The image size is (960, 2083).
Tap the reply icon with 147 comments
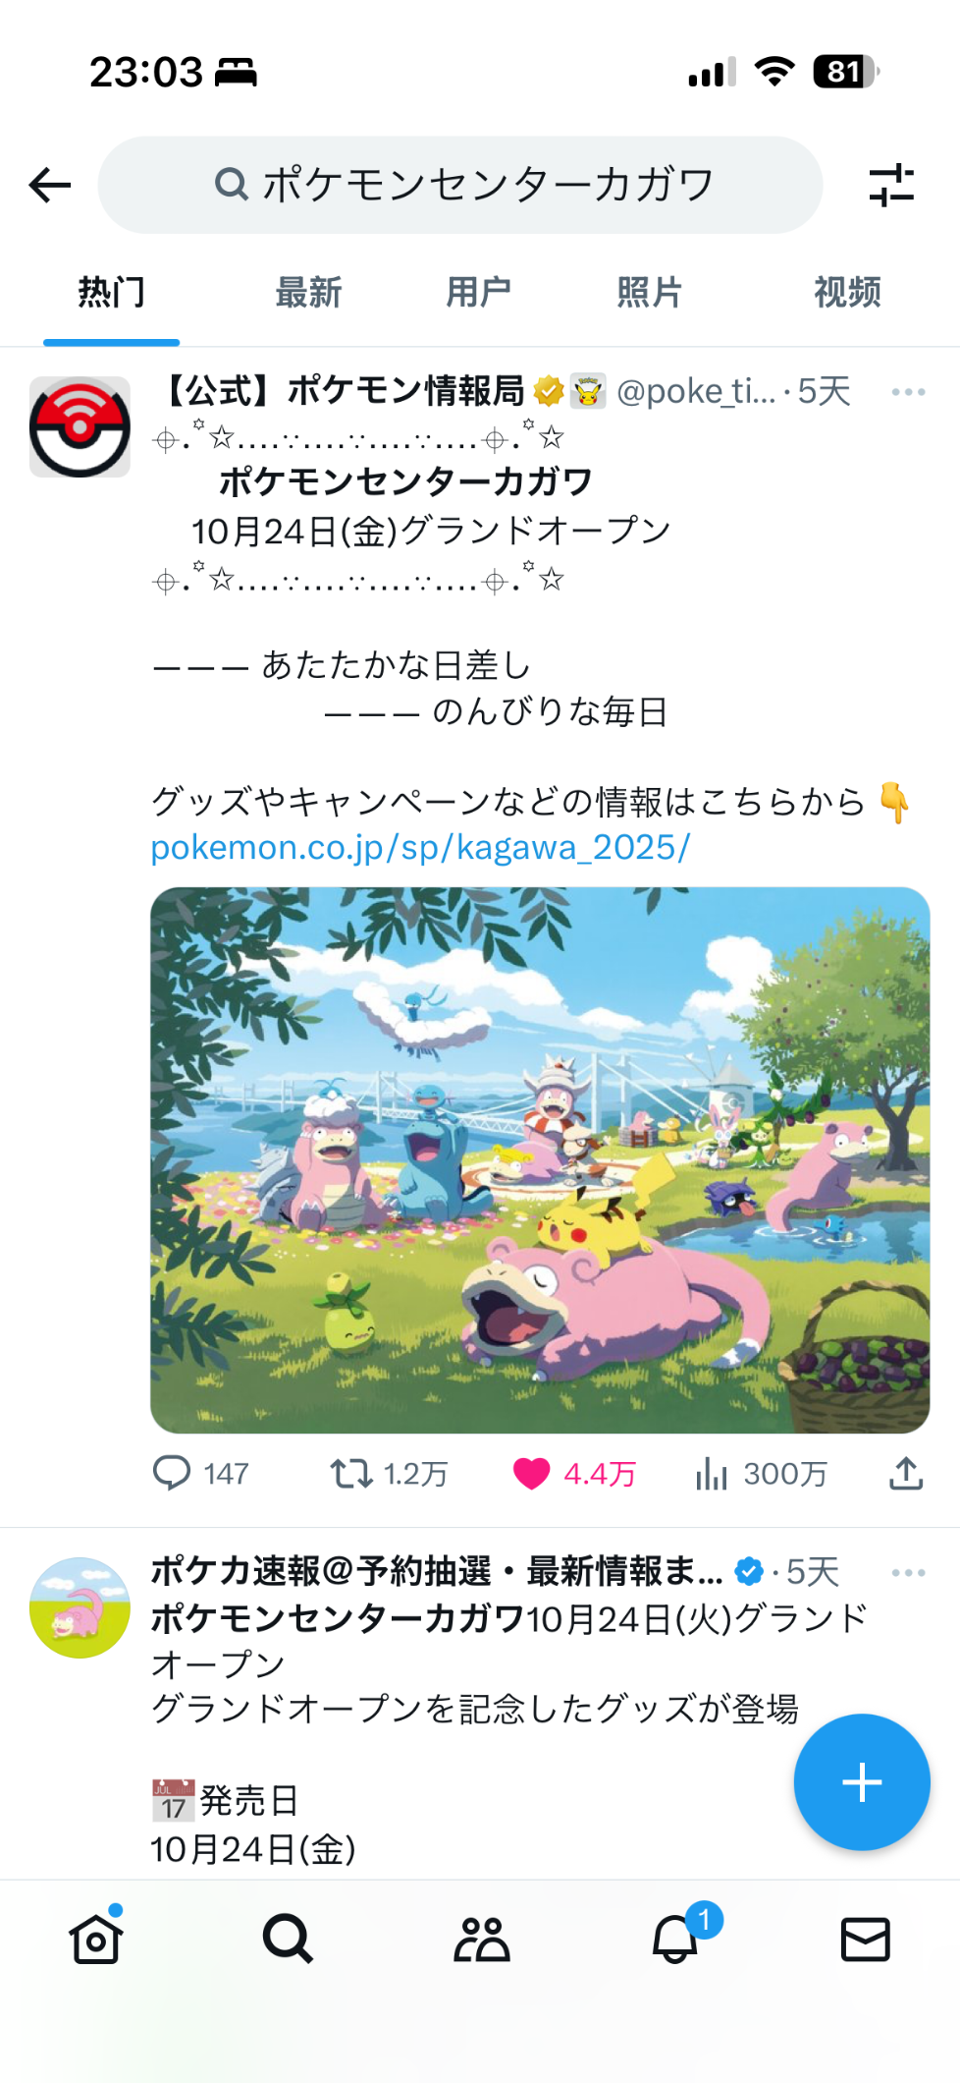(x=172, y=1473)
